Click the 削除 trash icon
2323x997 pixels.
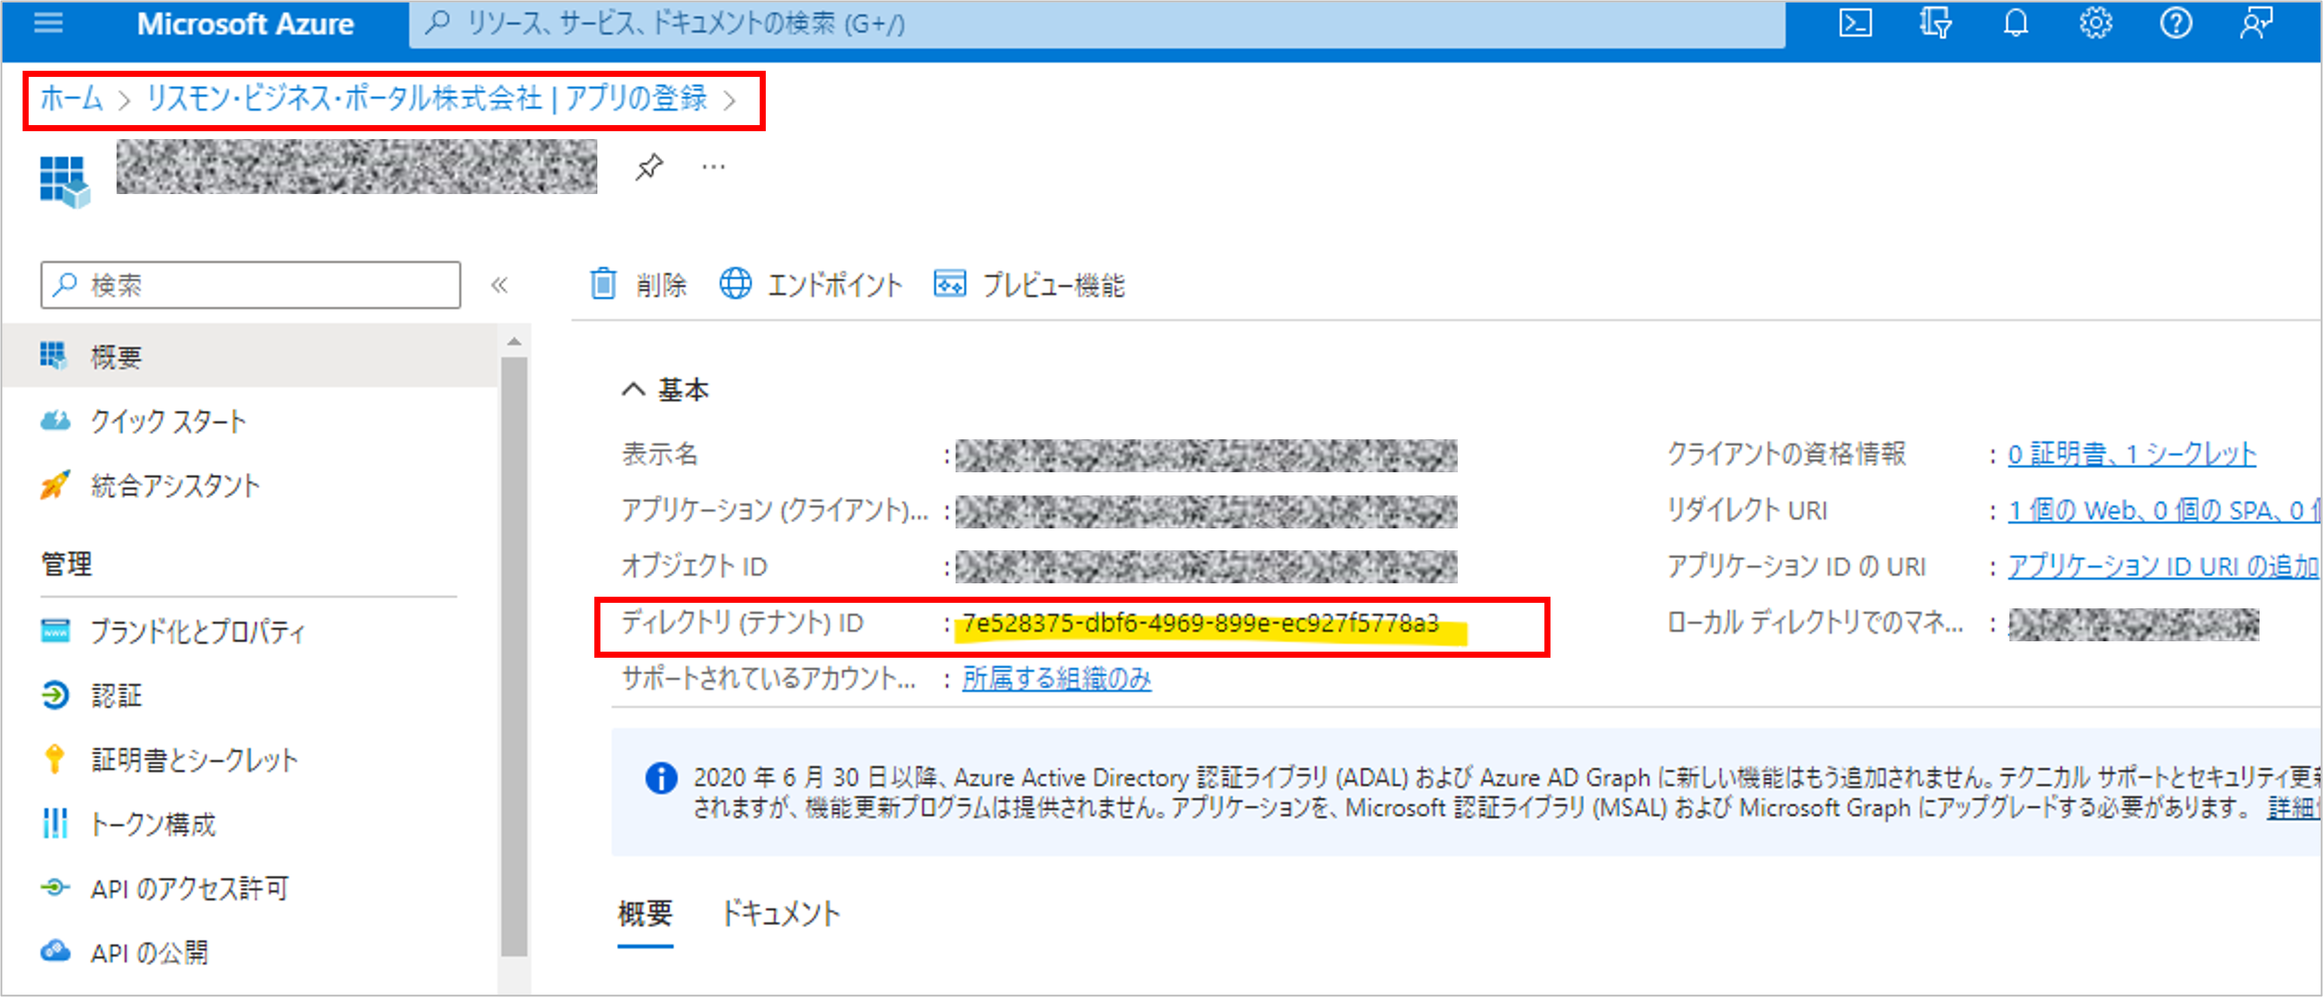coord(603,284)
